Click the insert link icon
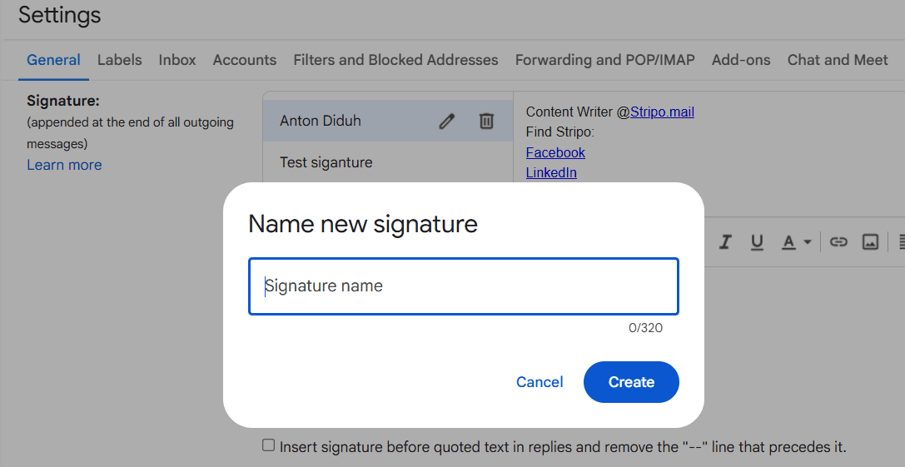The image size is (905, 467). [x=838, y=242]
